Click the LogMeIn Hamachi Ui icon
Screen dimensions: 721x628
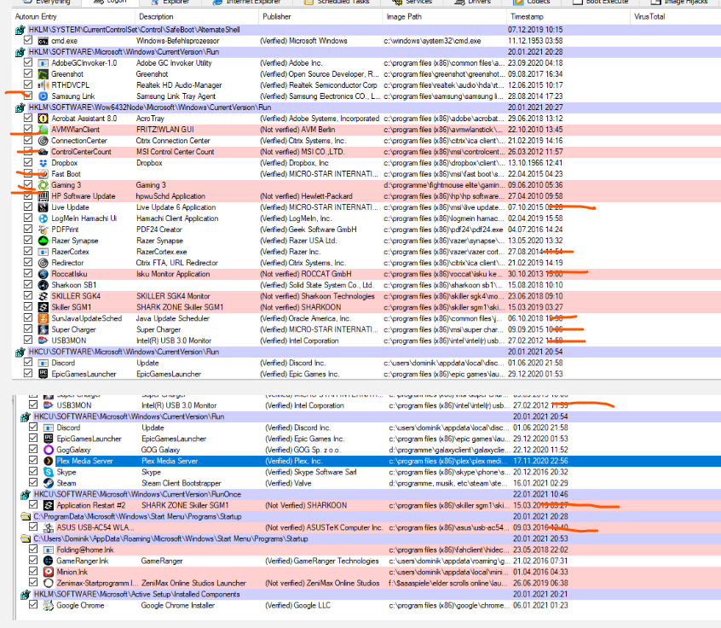pos(43,218)
